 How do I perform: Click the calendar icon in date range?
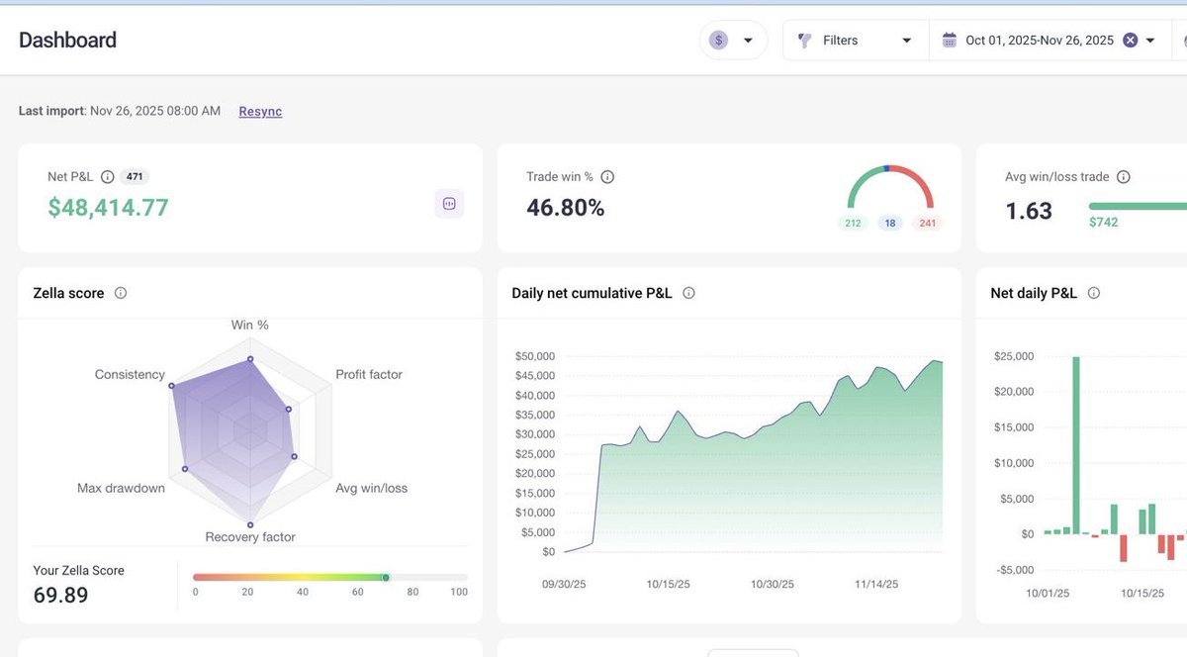point(950,41)
